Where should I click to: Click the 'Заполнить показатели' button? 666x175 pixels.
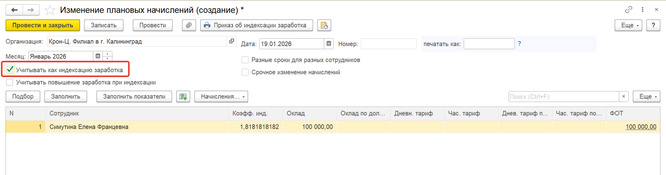[134, 97]
